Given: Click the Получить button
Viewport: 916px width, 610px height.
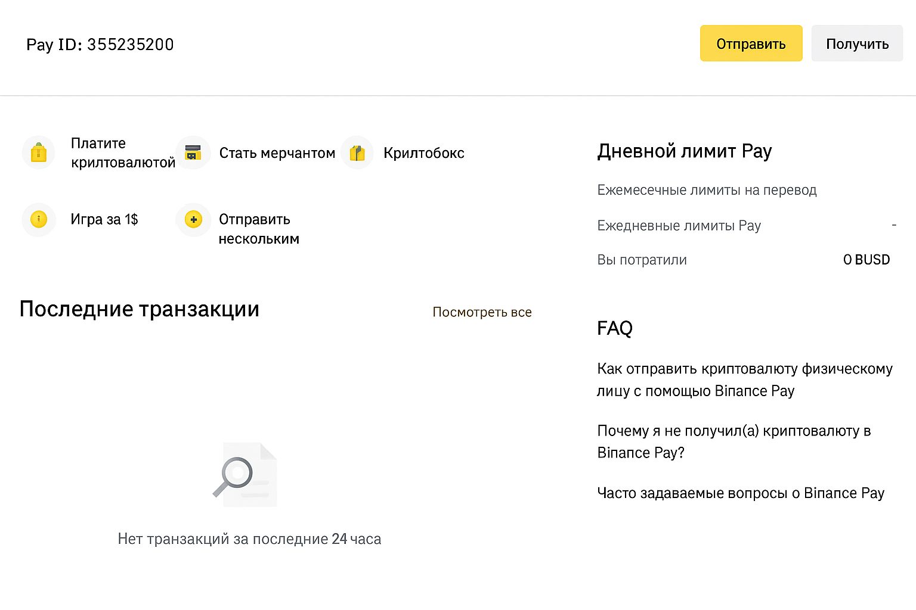Looking at the screenshot, I should (857, 43).
